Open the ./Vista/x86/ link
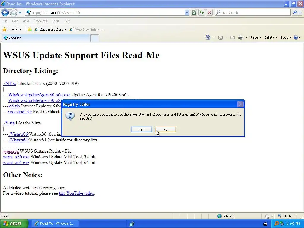The width and height of the screenshot is (304, 228). coord(18,134)
